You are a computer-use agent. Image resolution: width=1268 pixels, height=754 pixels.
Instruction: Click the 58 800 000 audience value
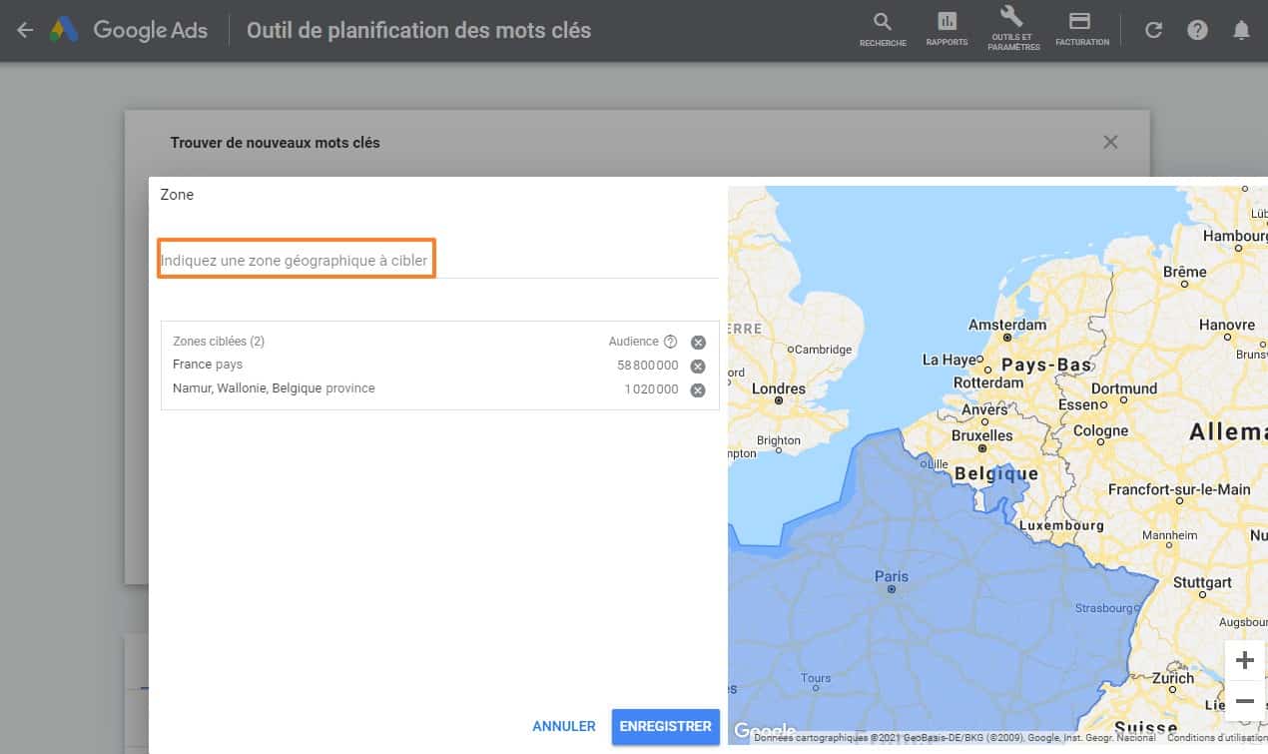[648, 366]
